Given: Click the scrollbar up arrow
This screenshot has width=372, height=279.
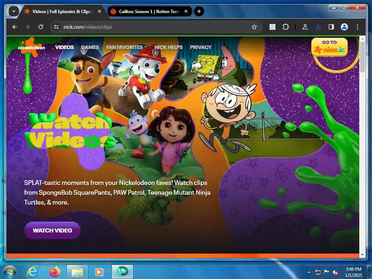Looking at the screenshot, I should tap(362, 39).
